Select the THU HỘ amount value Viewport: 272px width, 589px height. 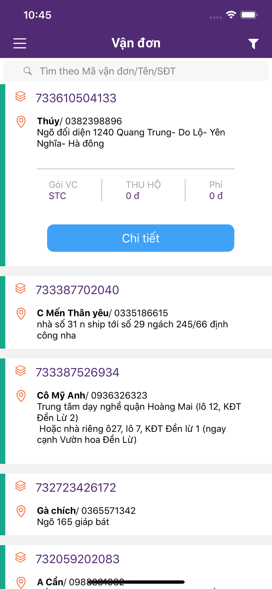tap(133, 196)
